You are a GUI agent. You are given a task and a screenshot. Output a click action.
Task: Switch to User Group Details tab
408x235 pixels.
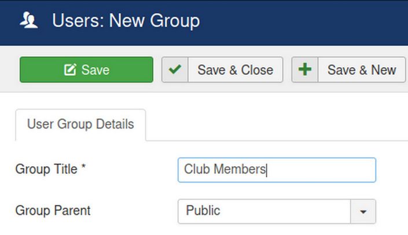(80, 124)
